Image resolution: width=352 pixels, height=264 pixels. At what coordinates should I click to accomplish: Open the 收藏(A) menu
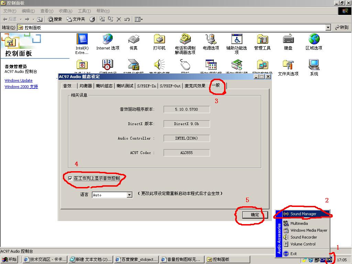(66, 11)
